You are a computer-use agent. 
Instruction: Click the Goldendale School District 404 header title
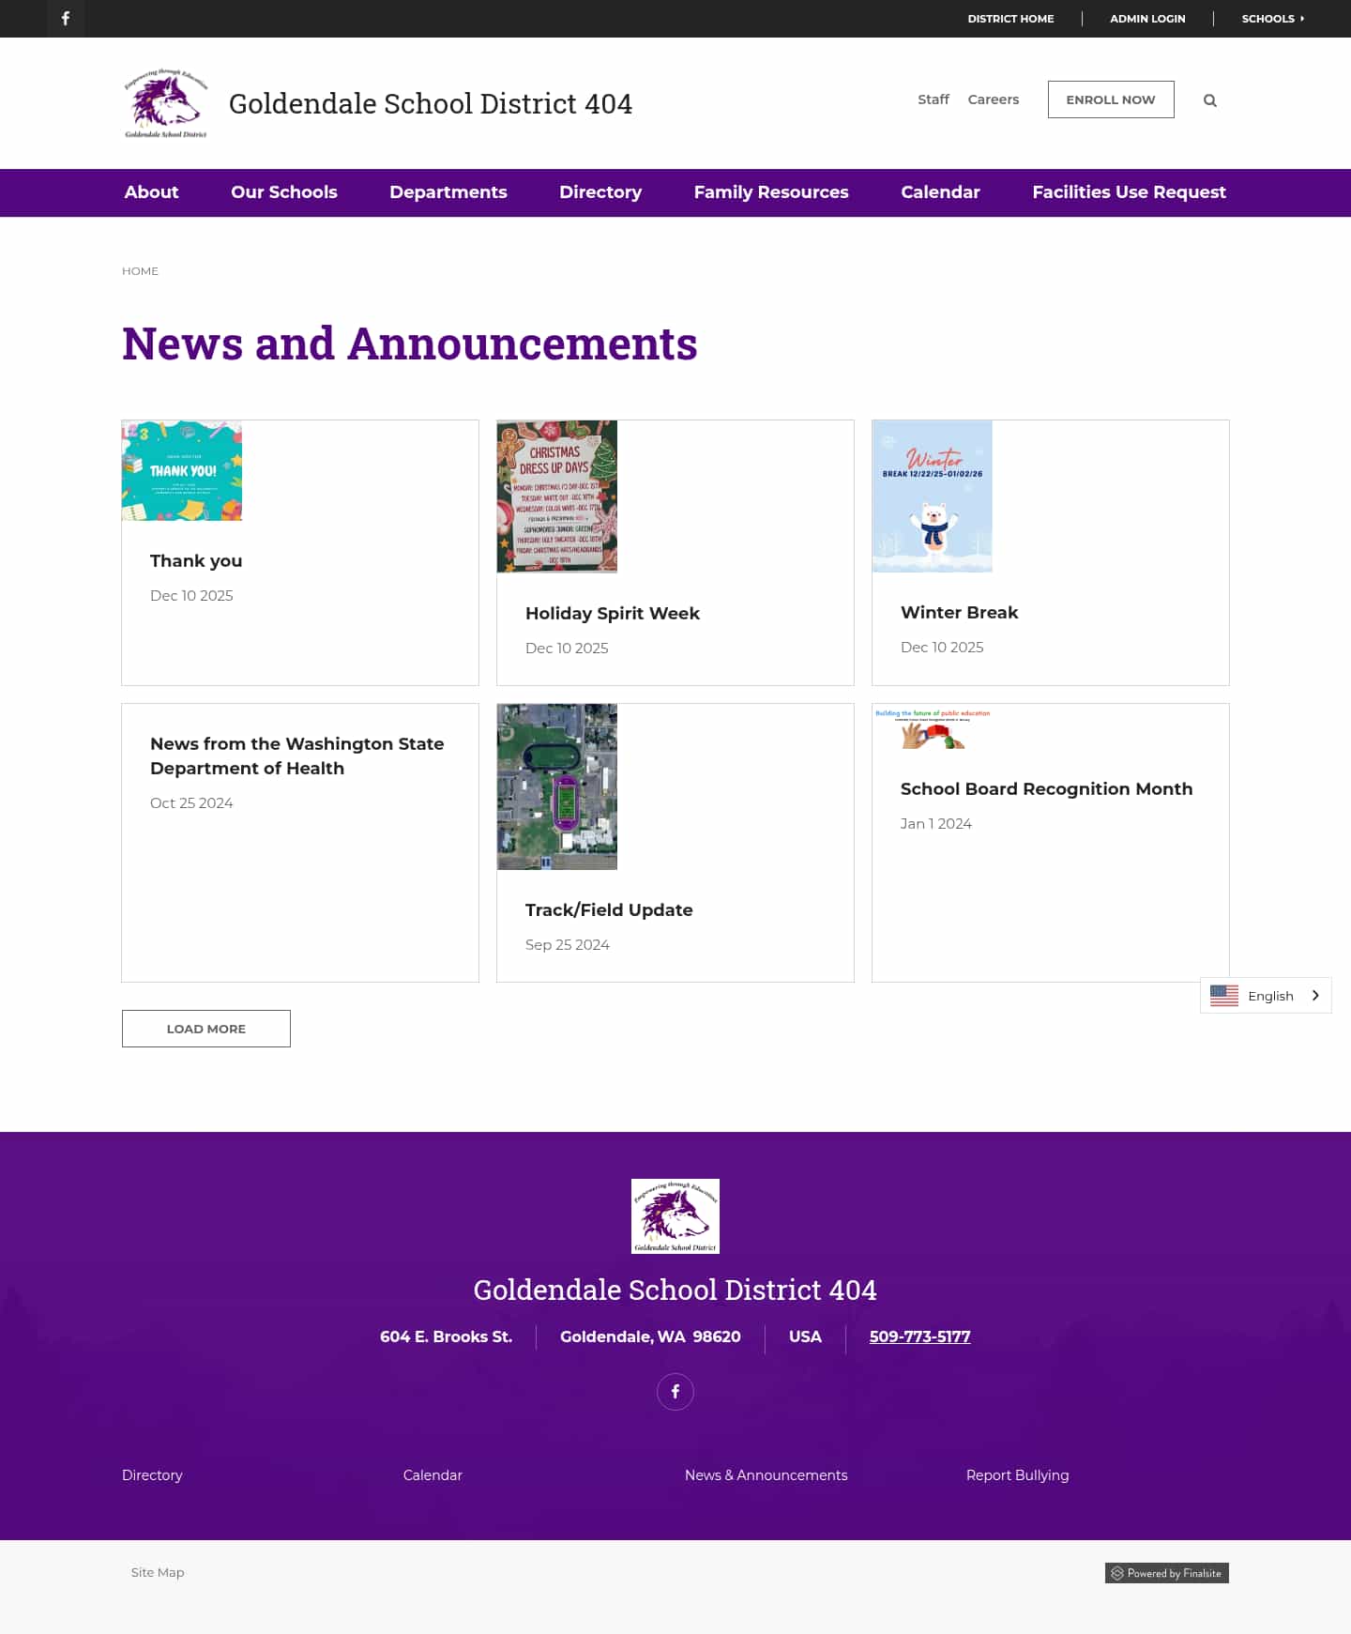click(x=431, y=103)
